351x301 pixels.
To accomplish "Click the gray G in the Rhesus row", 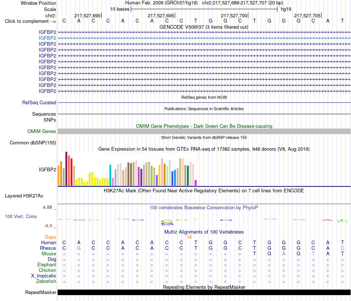I will point(79,248).
